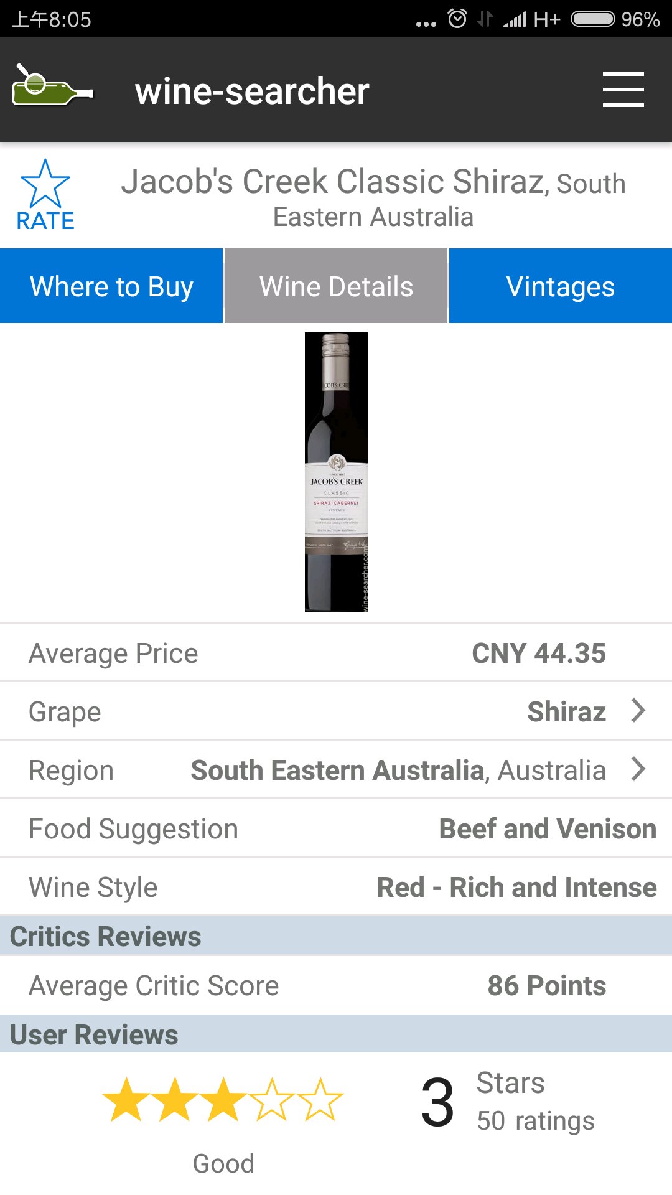Open the hamburger menu
The width and height of the screenshot is (672, 1195).
pos(623,89)
